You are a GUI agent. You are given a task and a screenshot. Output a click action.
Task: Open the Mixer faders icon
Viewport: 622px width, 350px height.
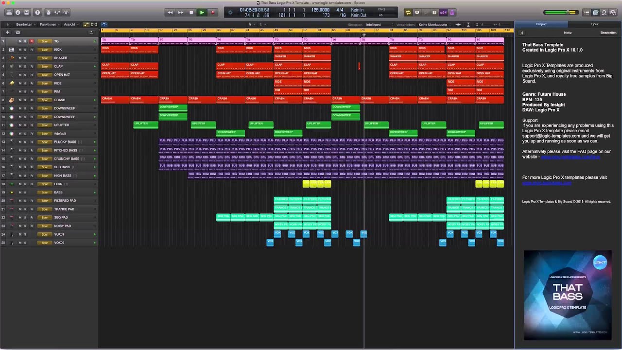pyautogui.click(x=57, y=12)
